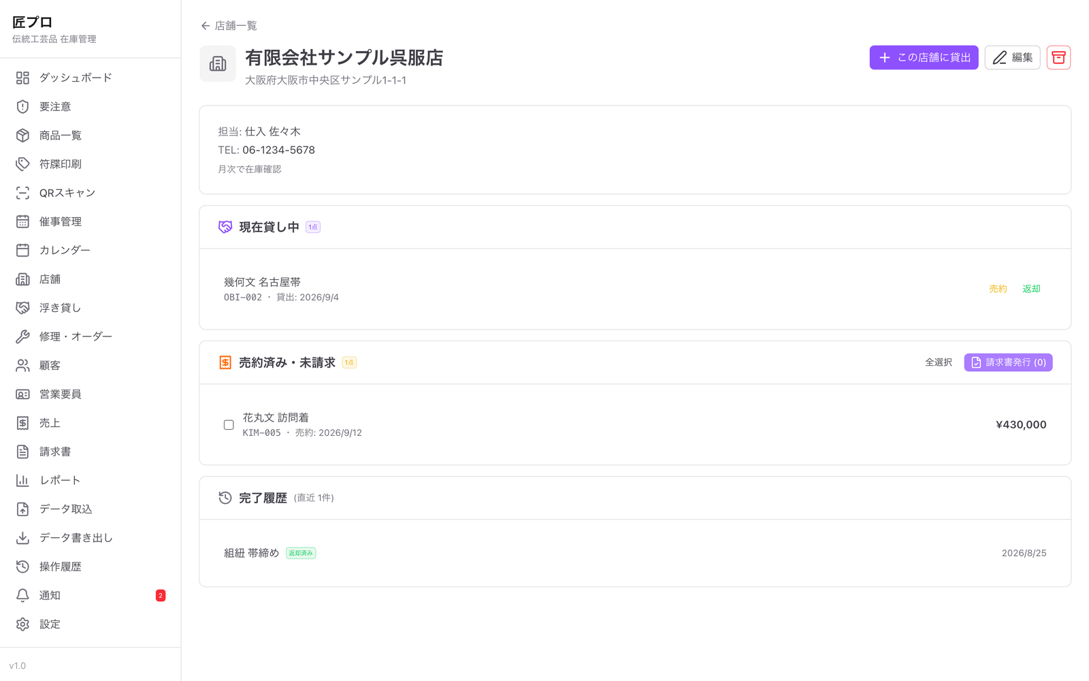Image resolution: width=1089 pixels, height=681 pixels.
Task: Click the 催事管理 calendar icon
Action: coord(22,221)
